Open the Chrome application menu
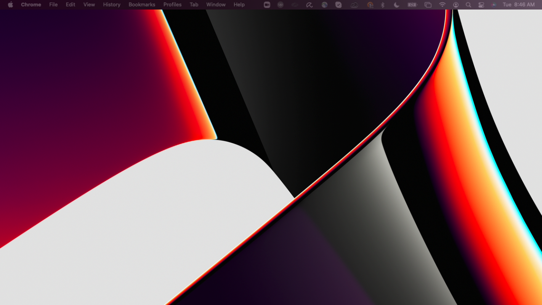The image size is (542, 305). (x=31, y=5)
